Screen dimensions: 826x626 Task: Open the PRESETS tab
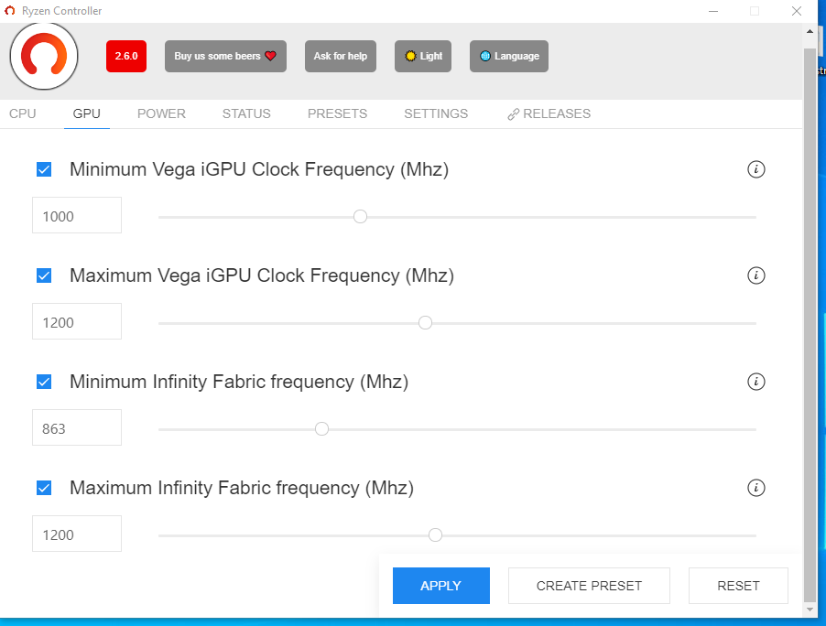tap(337, 113)
